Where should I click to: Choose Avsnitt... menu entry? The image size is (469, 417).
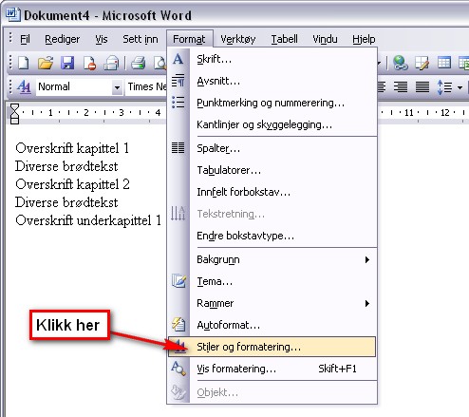tap(272, 81)
